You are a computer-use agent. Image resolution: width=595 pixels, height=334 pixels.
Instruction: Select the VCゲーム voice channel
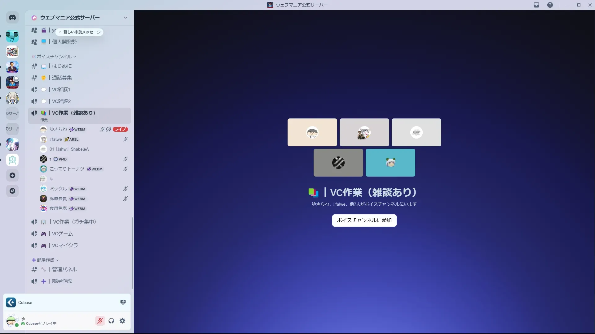coord(62,233)
